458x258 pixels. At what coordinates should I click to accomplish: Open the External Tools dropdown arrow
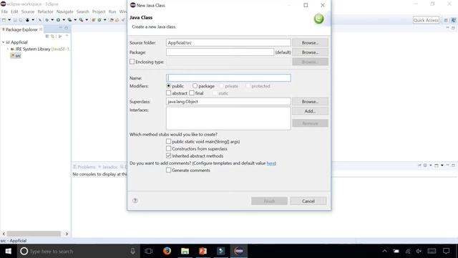coord(87,20)
